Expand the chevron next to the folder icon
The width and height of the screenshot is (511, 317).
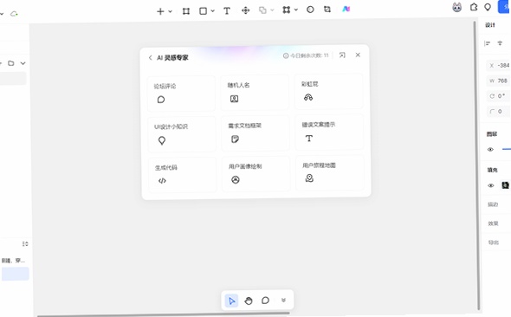(x=23, y=63)
